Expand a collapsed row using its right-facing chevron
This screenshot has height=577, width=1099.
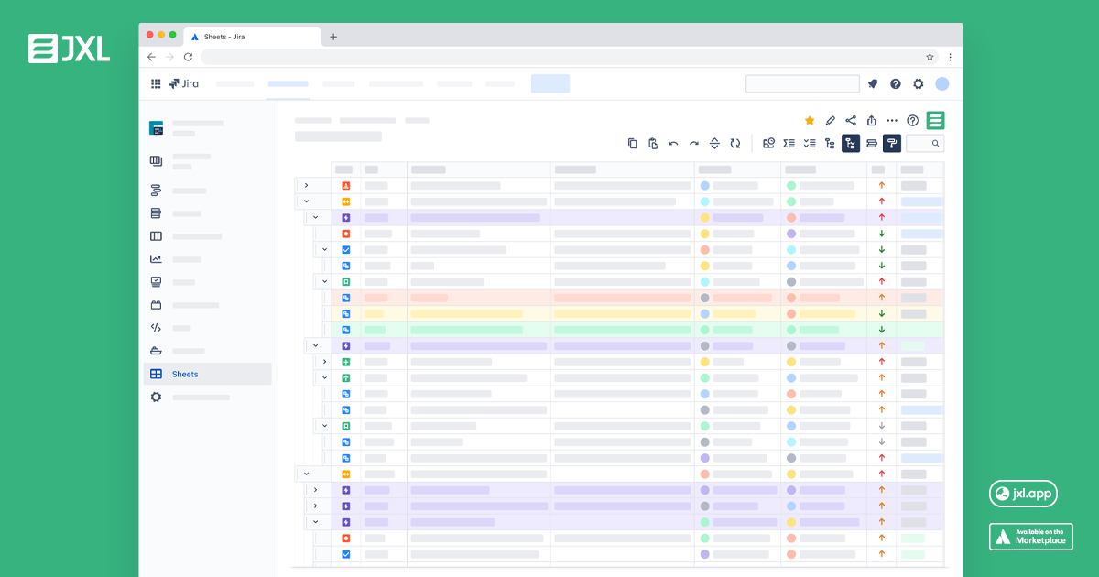click(306, 184)
